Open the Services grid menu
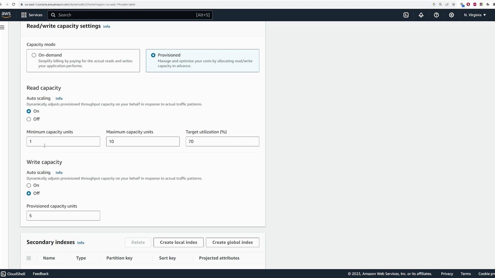This screenshot has width=495, height=278. coord(24,15)
